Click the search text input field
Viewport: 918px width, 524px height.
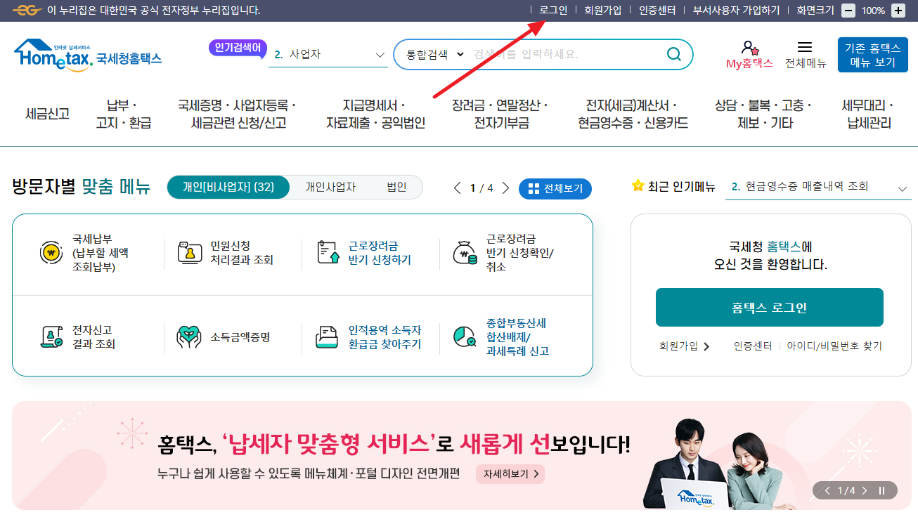(565, 54)
